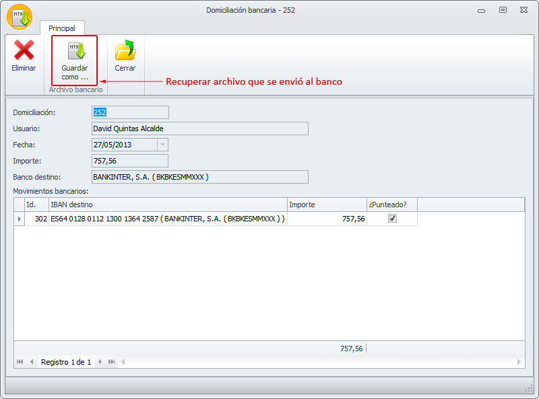Screen dimensions: 539x399
Task: Sort by ¿Punteado? column header
Action: 392,205
